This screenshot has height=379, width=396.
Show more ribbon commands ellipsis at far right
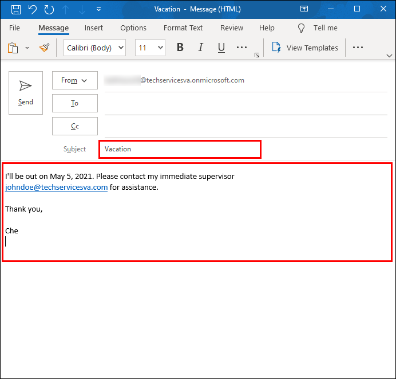[x=358, y=48]
